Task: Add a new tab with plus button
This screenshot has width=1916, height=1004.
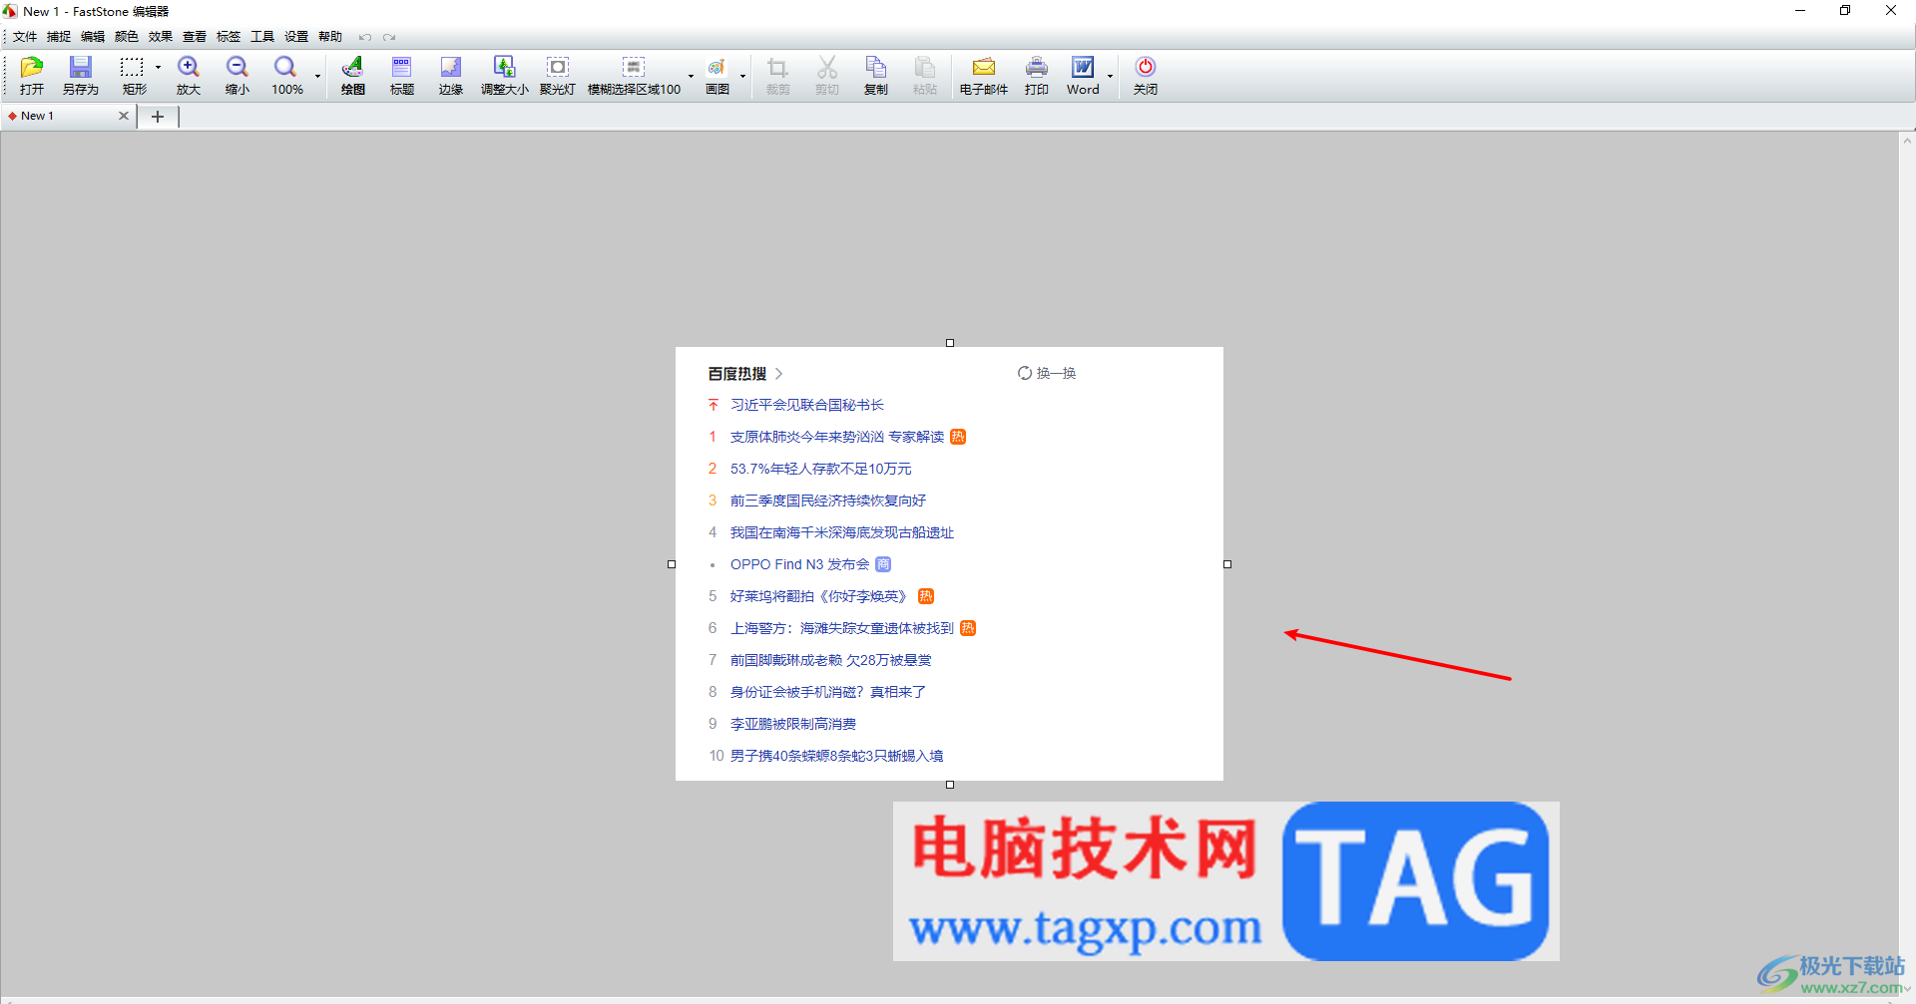Action: tap(158, 117)
